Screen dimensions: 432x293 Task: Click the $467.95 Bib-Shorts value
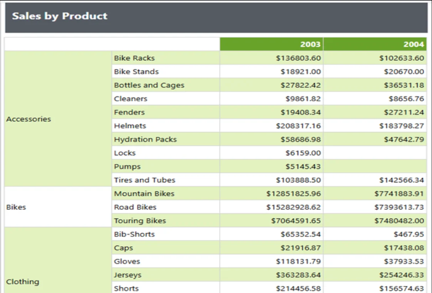pyautogui.click(x=409, y=234)
